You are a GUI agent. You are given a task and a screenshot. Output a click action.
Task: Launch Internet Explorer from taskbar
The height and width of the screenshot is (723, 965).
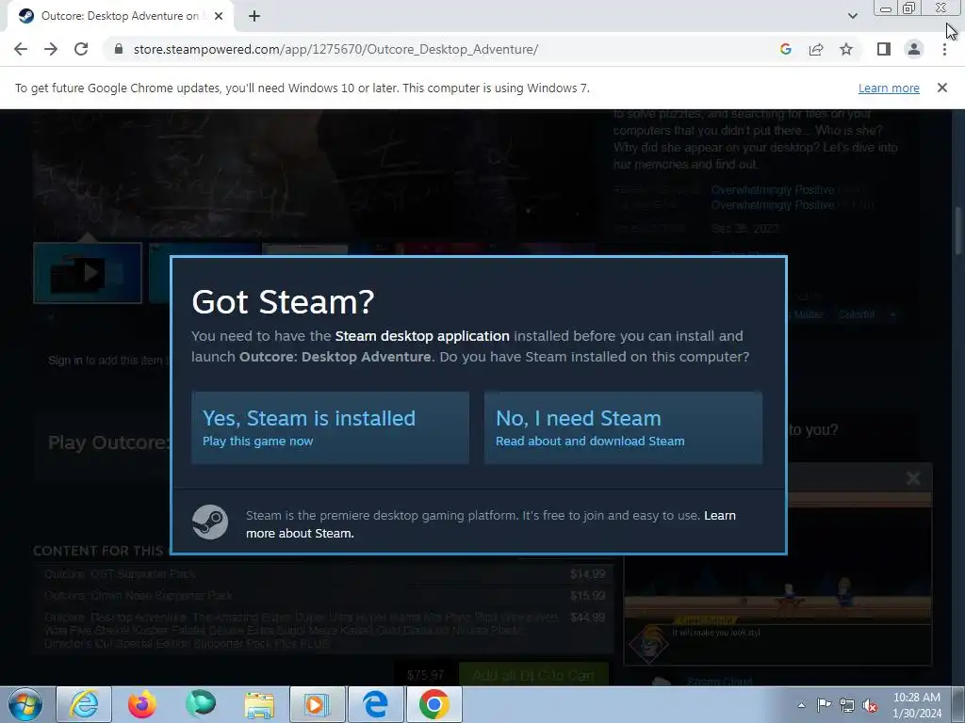[x=84, y=704]
